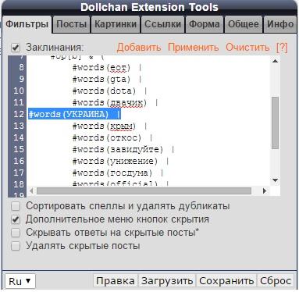Click the scroll up arrow in spell editor

tap(275, 61)
